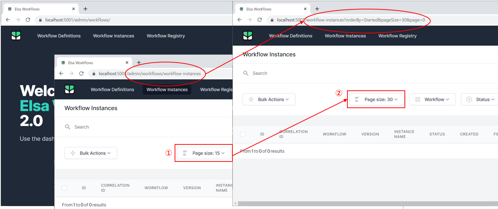This screenshot has height=209, width=498.
Task: Click Elsa logo in the right window
Action: (248, 36)
